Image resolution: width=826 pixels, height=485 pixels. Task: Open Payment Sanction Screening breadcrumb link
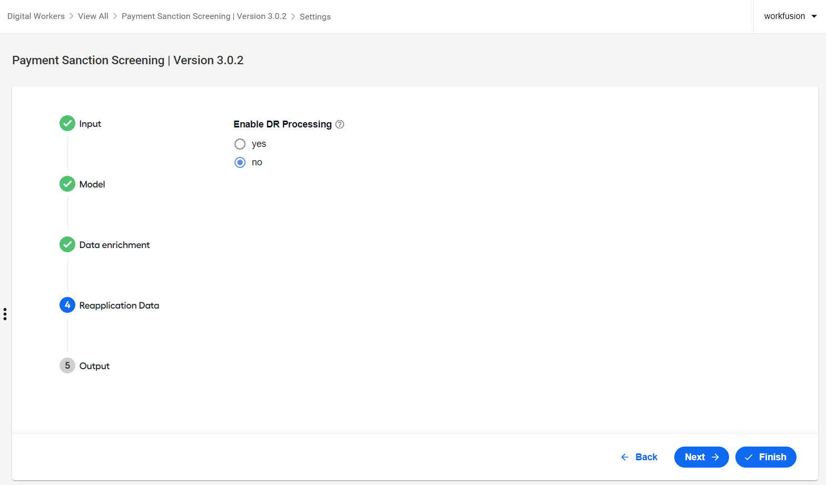coord(204,16)
